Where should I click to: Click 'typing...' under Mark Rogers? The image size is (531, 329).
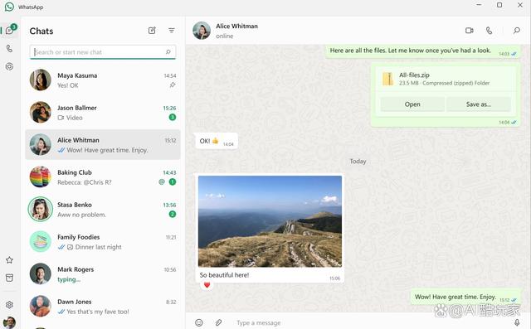coord(69,279)
